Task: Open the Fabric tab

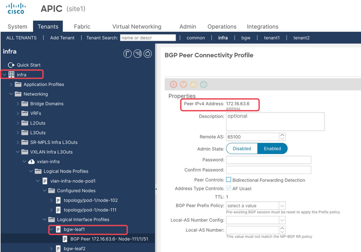Action: click(x=82, y=26)
